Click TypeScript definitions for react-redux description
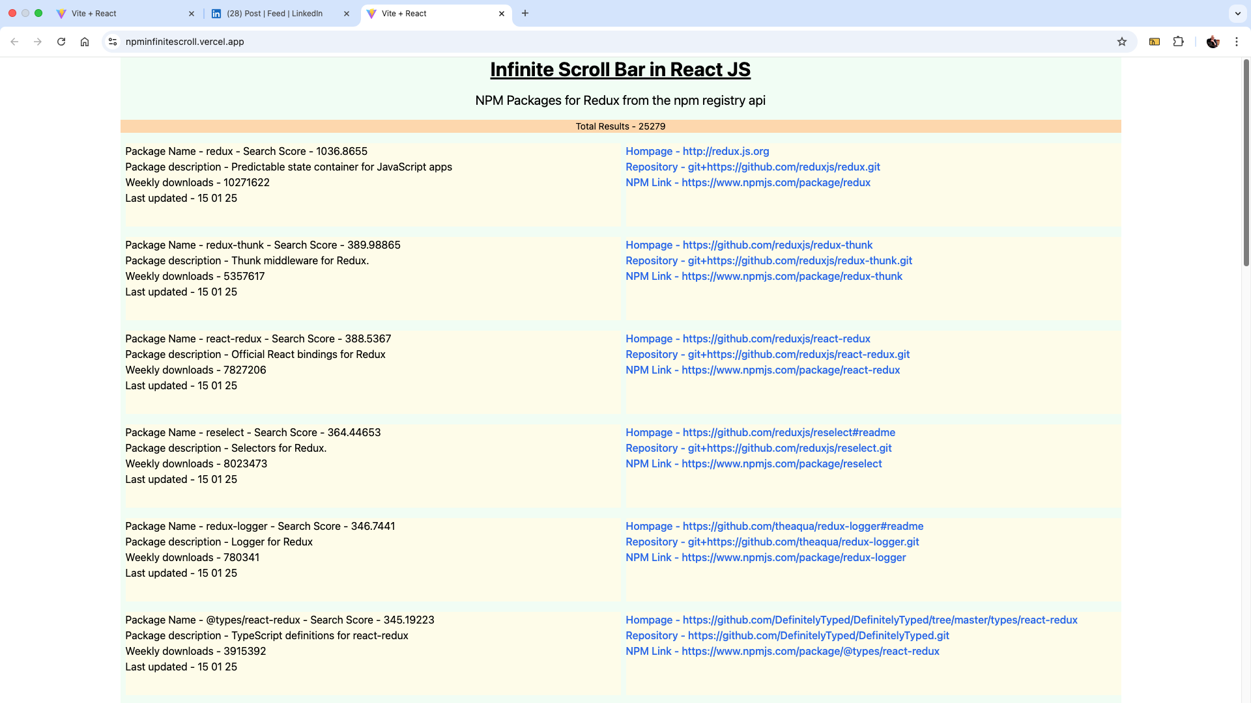The width and height of the screenshot is (1251, 703). tap(266, 635)
